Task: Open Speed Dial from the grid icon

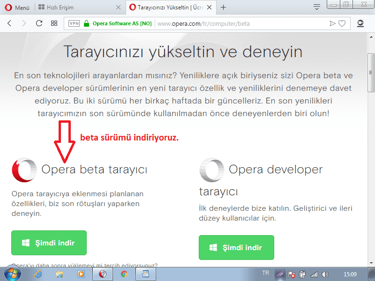Action: pos(54,23)
